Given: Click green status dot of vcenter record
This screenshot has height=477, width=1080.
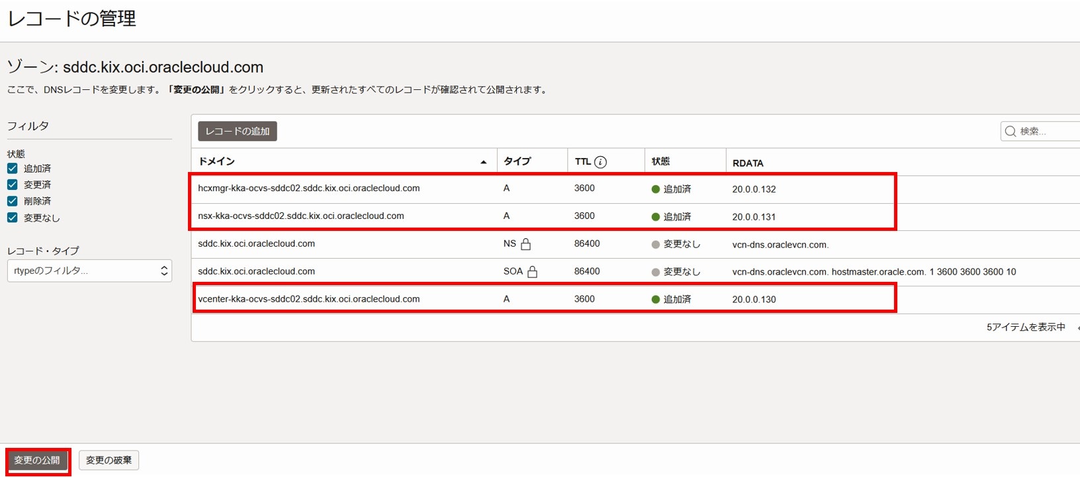Looking at the screenshot, I should pos(656,300).
